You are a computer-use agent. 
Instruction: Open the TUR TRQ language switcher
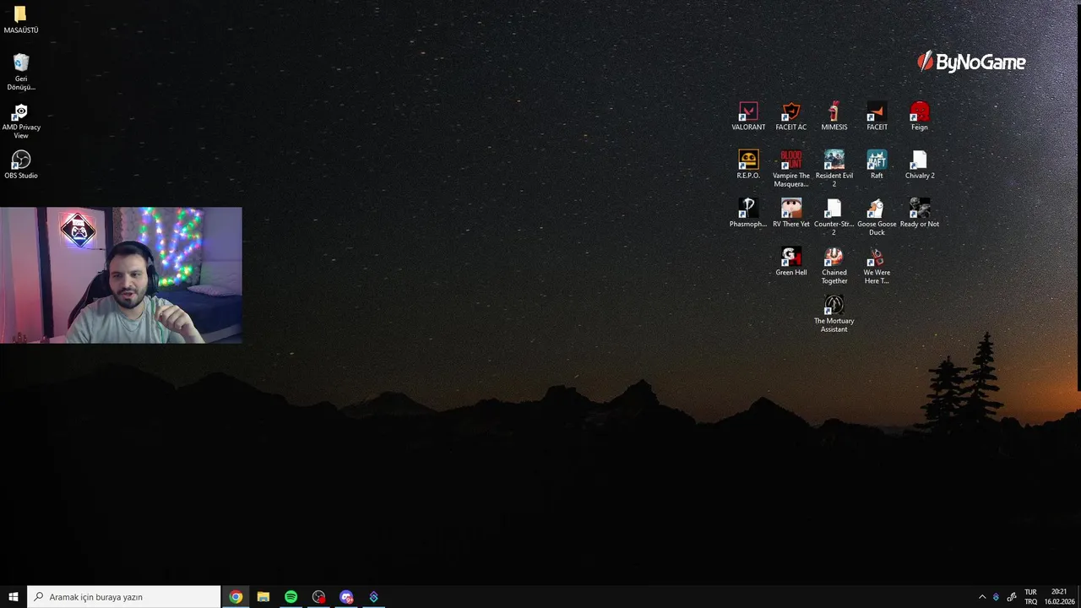coord(1030,597)
